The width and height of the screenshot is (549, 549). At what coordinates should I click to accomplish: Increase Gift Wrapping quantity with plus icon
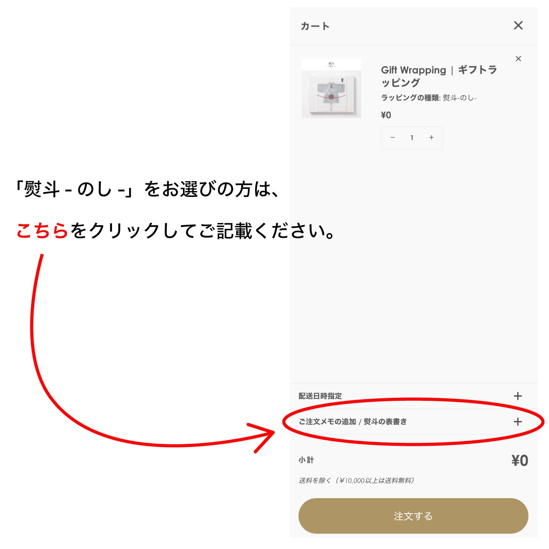432,138
